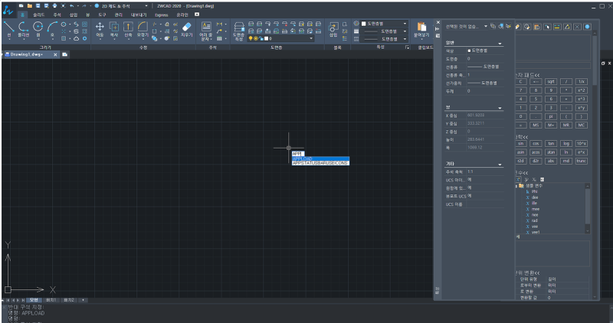
Task: Click the Copy (복사) tool
Action: (114, 28)
